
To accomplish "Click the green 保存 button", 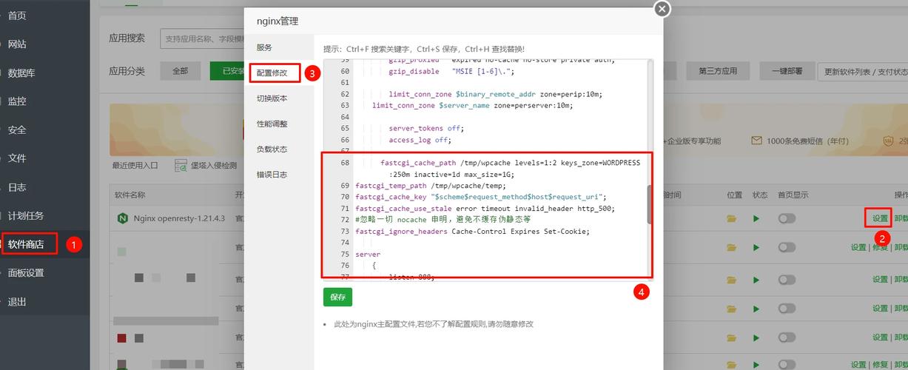I will pos(337,297).
